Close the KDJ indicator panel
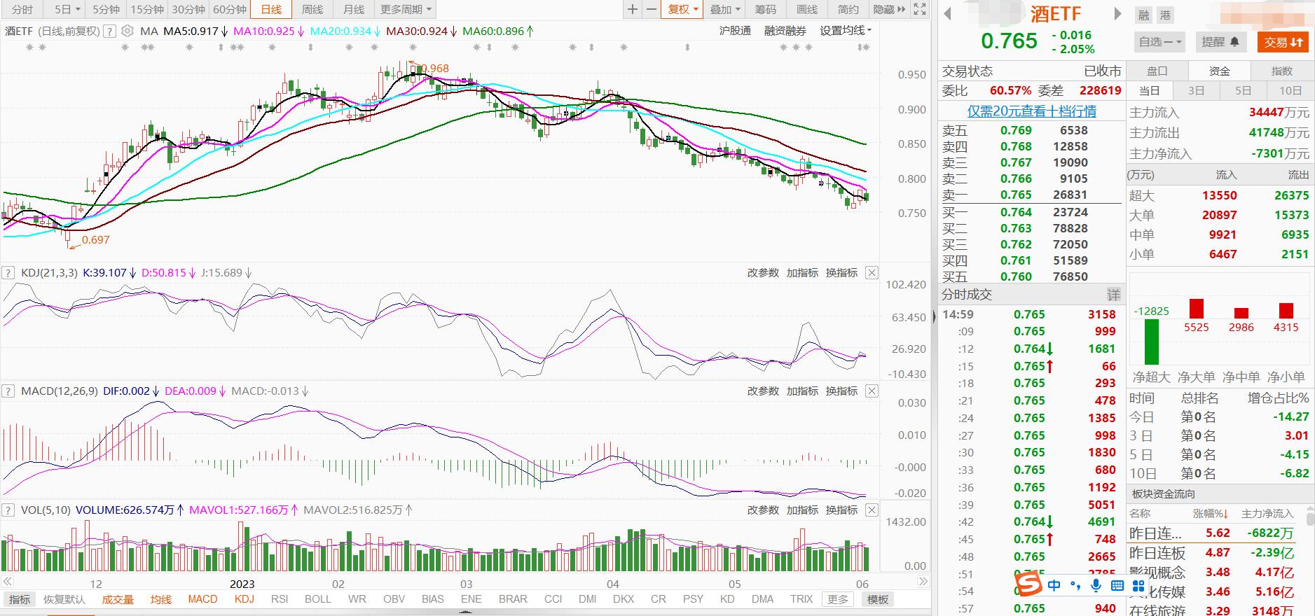This screenshot has width=1315, height=616. click(872, 273)
